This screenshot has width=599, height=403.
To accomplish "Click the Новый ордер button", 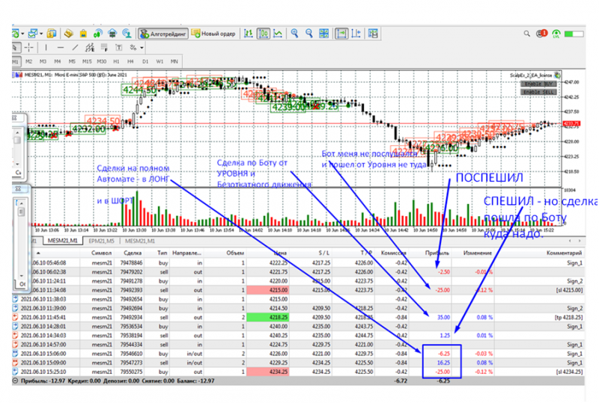I will click(214, 34).
